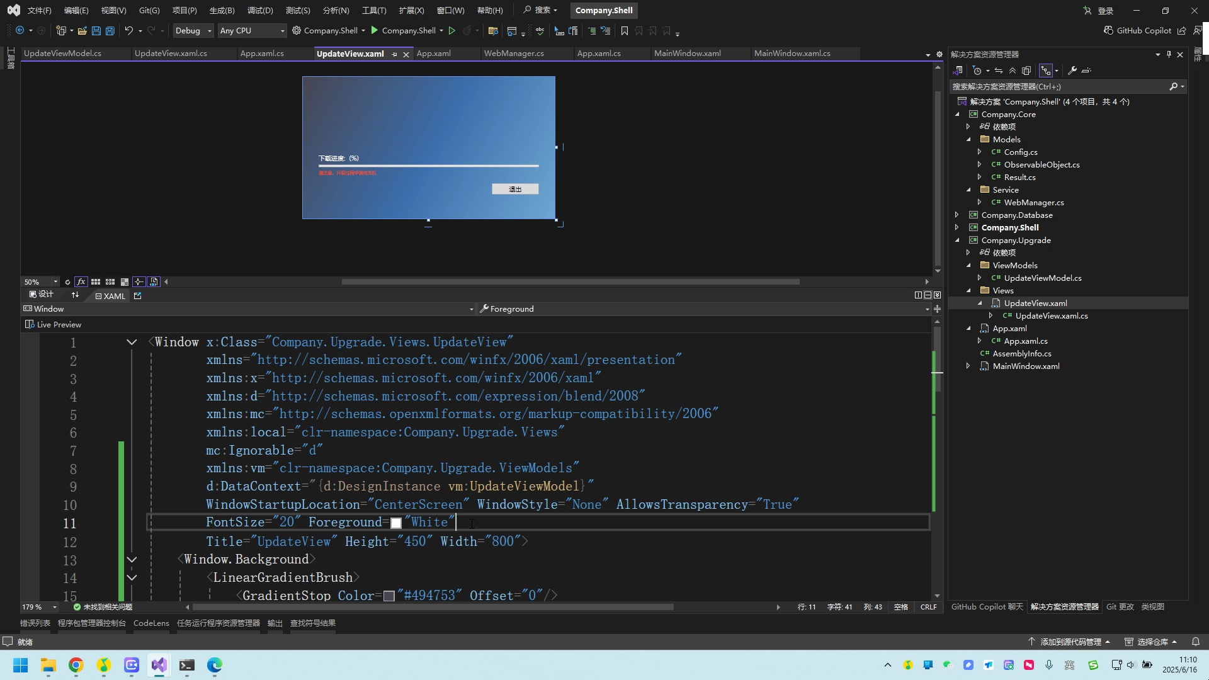
Task: Open properties wrench icon in Solution Explorer
Action: (x=1072, y=71)
